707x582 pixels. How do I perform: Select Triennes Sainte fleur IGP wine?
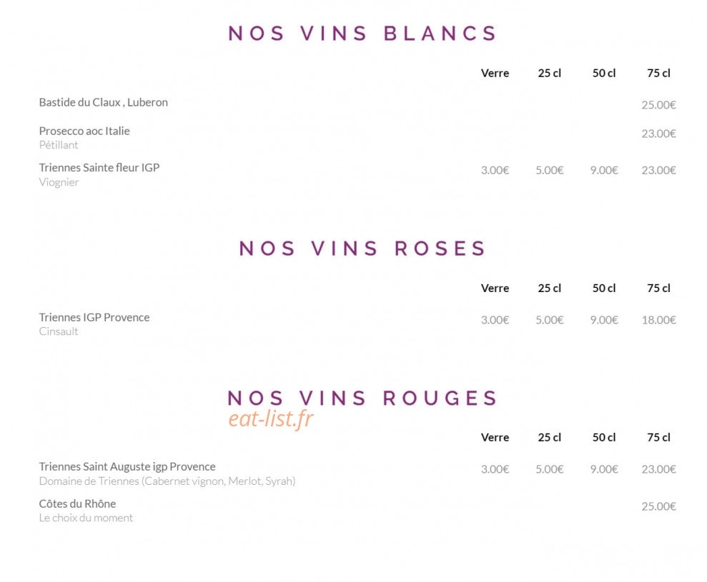pyautogui.click(x=99, y=168)
